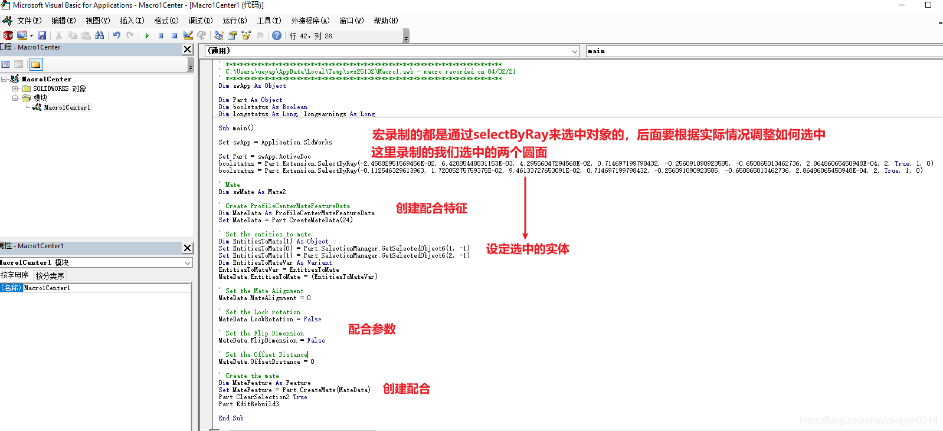Open the 插入(I) menu
The width and height of the screenshot is (943, 431).
point(132,21)
